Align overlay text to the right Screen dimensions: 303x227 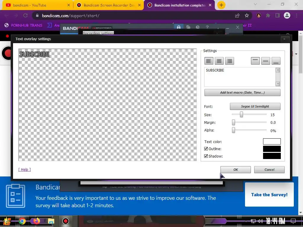pyautogui.click(x=229, y=61)
